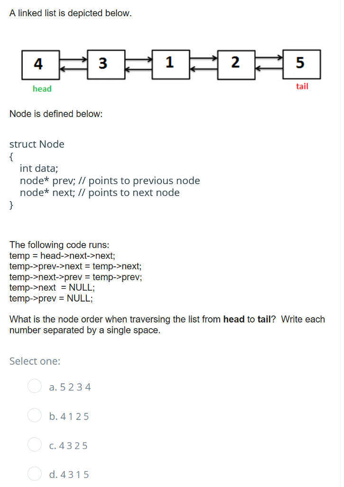Image resolution: width=344 pixels, height=487 pixels.
Task: Click the node box containing 2
Action: click(x=235, y=64)
